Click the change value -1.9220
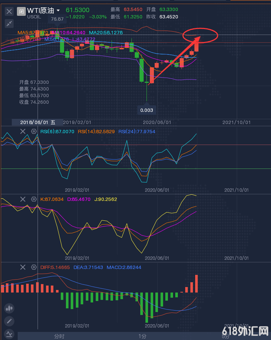Screen dimensions: 271x340 tap(75, 17)
